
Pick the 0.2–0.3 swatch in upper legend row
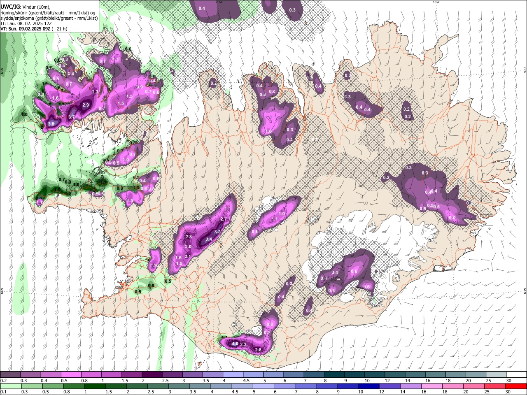[10, 375]
